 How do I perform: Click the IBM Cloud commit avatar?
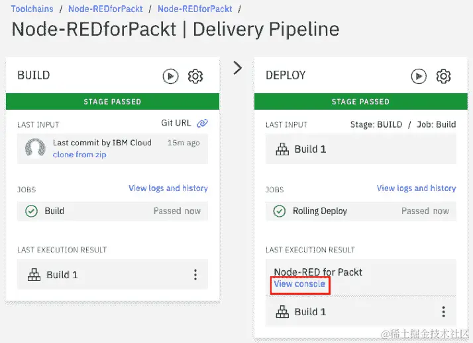35,148
